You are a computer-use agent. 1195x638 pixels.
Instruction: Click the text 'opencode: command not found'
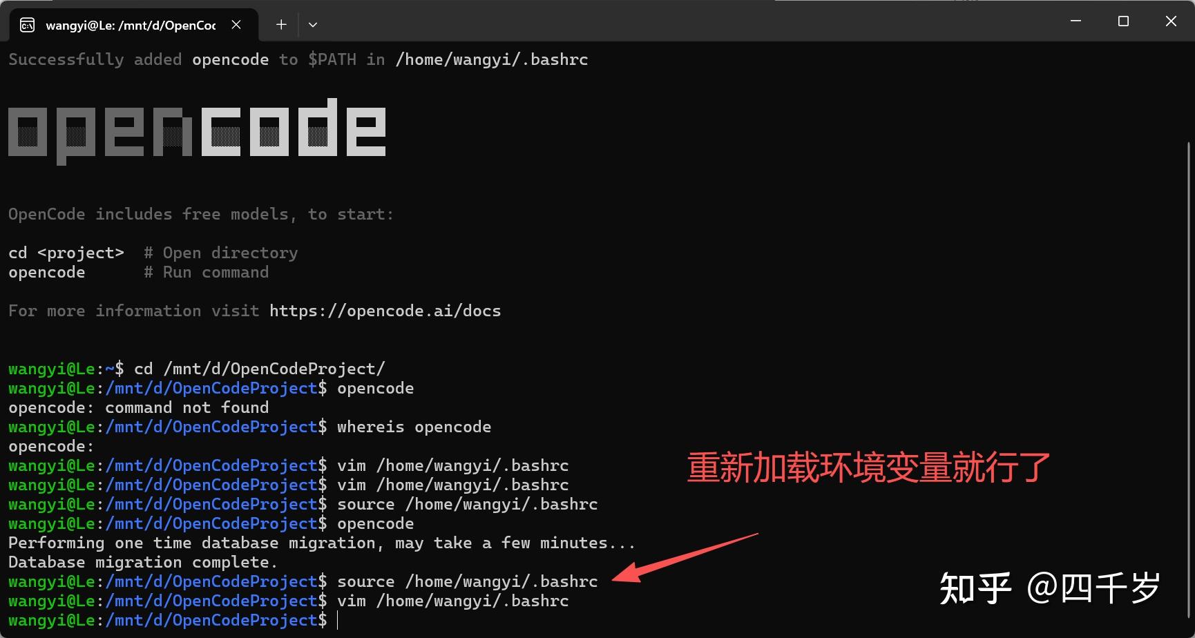coord(138,407)
